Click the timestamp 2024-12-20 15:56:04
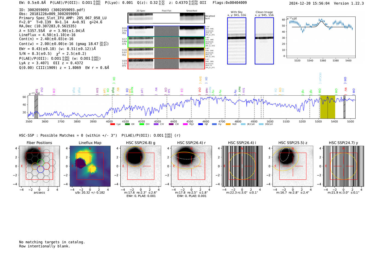The width and height of the screenshot is (383, 261). (x=309, y=4)
